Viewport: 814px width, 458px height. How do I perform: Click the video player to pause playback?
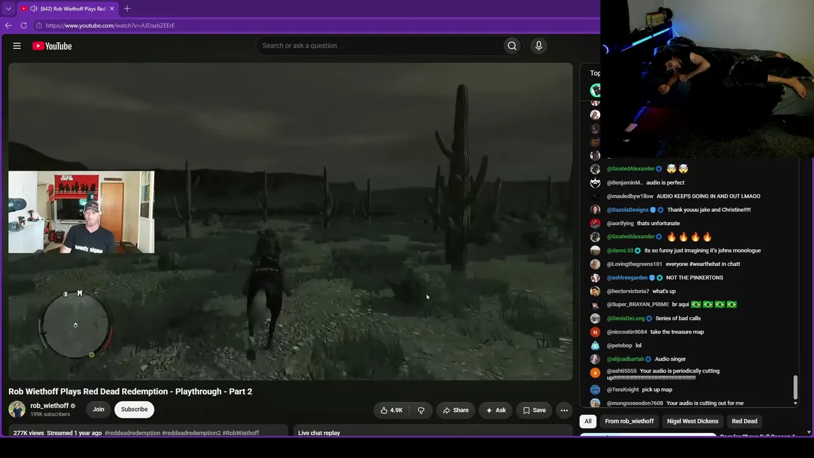pos(291,221)
